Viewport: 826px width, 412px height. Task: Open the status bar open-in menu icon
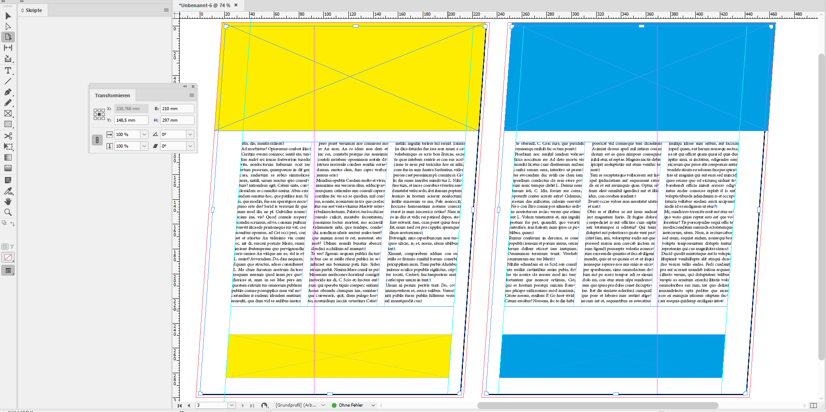pos(265,405)
